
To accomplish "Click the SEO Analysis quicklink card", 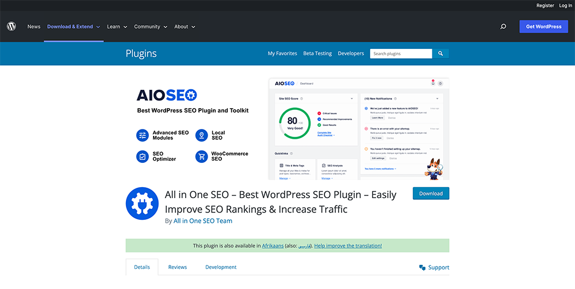I will coord(338,169).
